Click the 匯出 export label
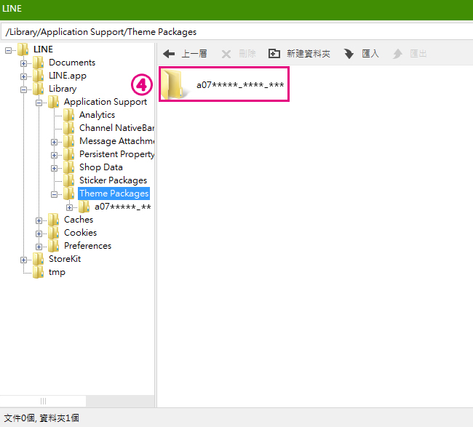 coord(418,54)
